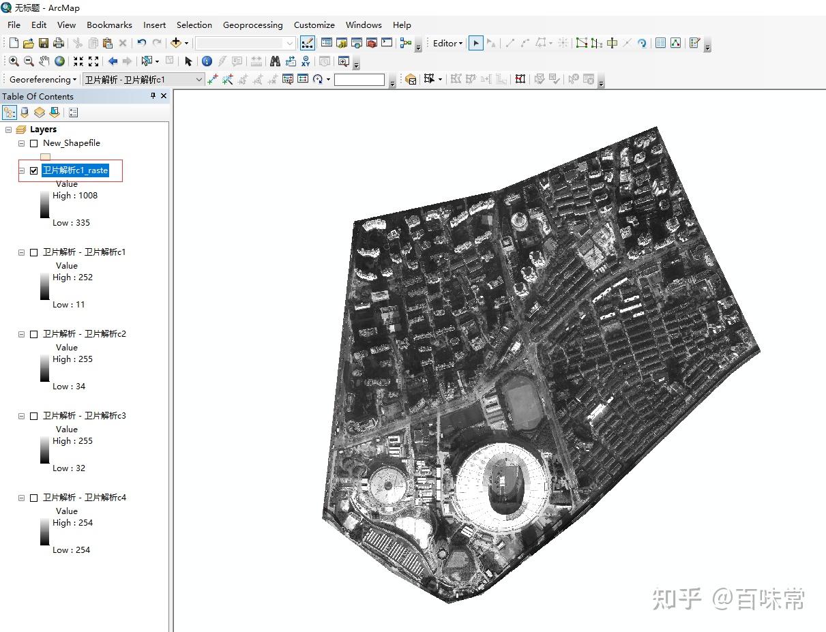Open the Go To XY tool

point(306,61)
